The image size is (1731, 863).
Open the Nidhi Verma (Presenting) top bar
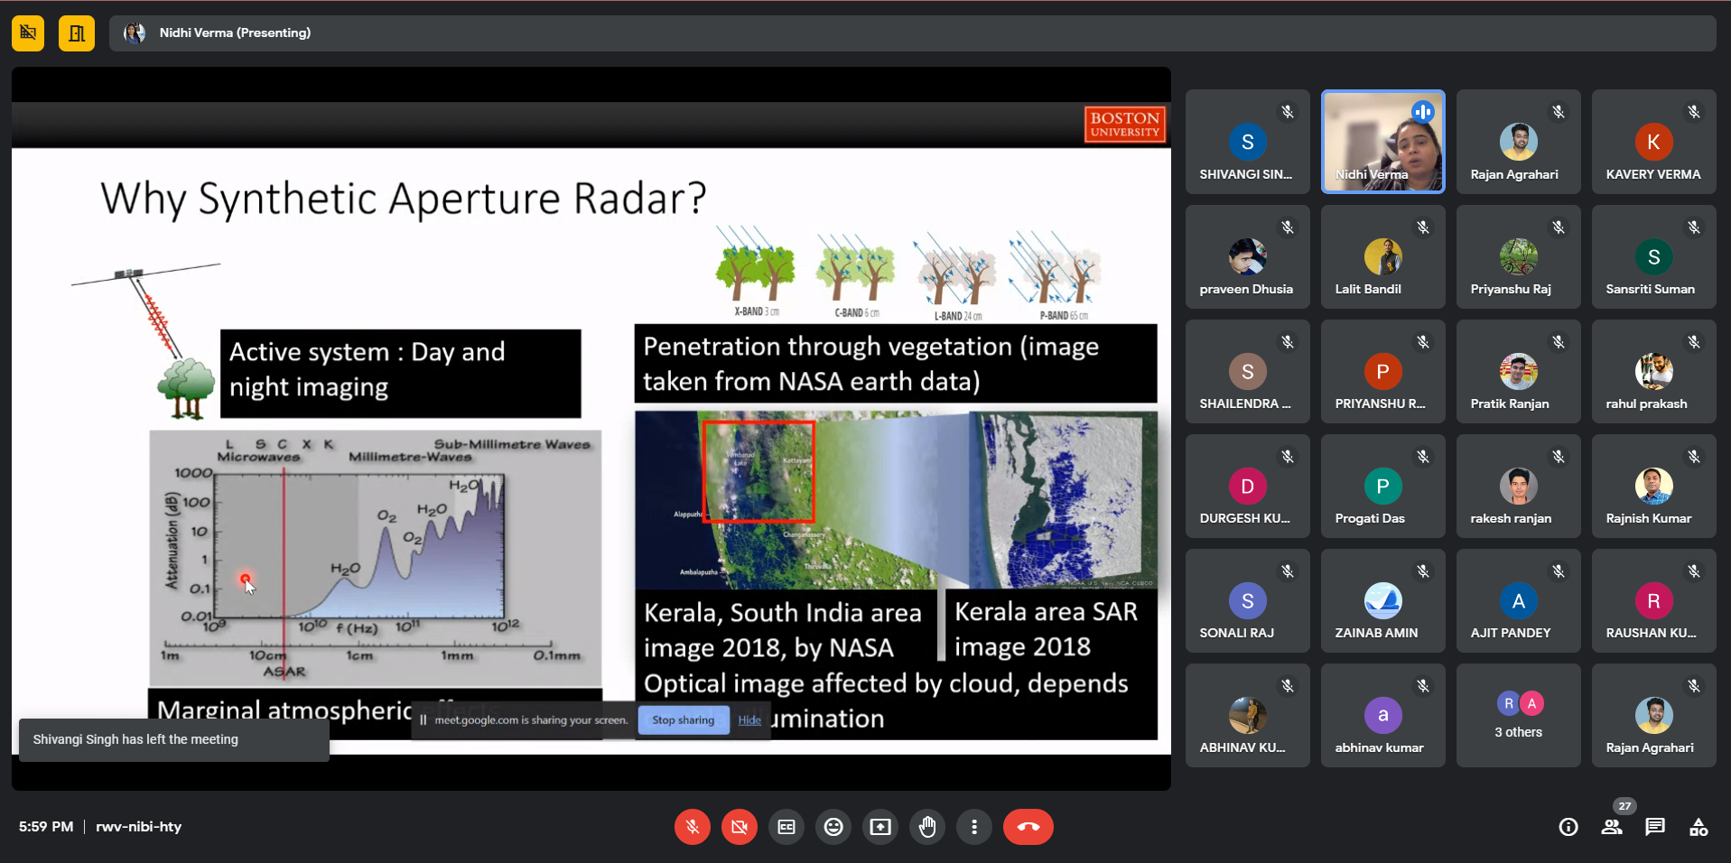pos(235,33)
